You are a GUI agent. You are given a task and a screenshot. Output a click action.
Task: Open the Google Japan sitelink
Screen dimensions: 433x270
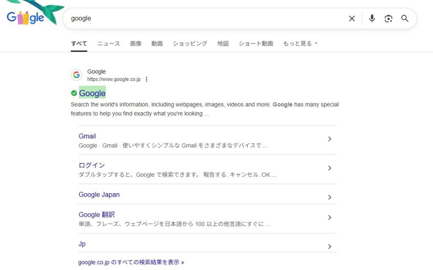pyautogui.click(x=99, y=194)
